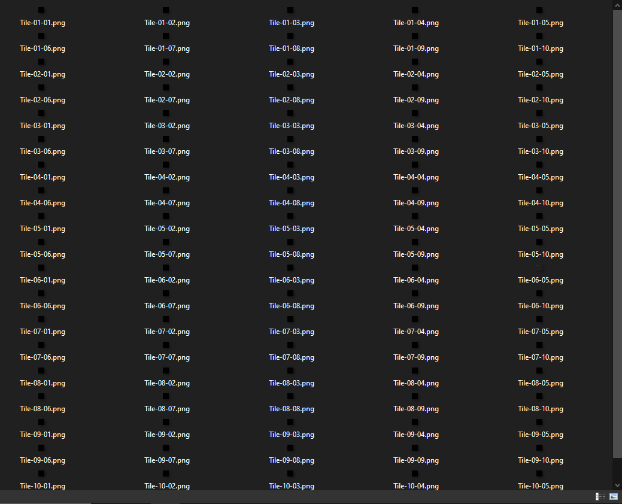
Task: Select file Tile-04-08.png
Action: pyautogui.click(x=292, y=204)
